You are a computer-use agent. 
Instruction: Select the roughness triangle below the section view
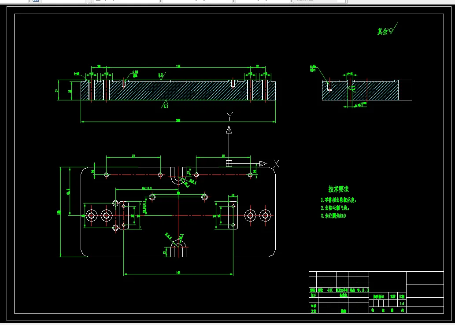pos(165,104)
